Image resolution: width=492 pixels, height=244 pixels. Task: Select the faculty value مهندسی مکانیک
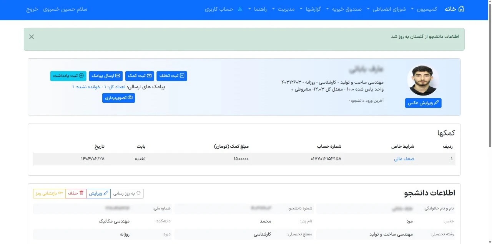[x=114, y=221]
